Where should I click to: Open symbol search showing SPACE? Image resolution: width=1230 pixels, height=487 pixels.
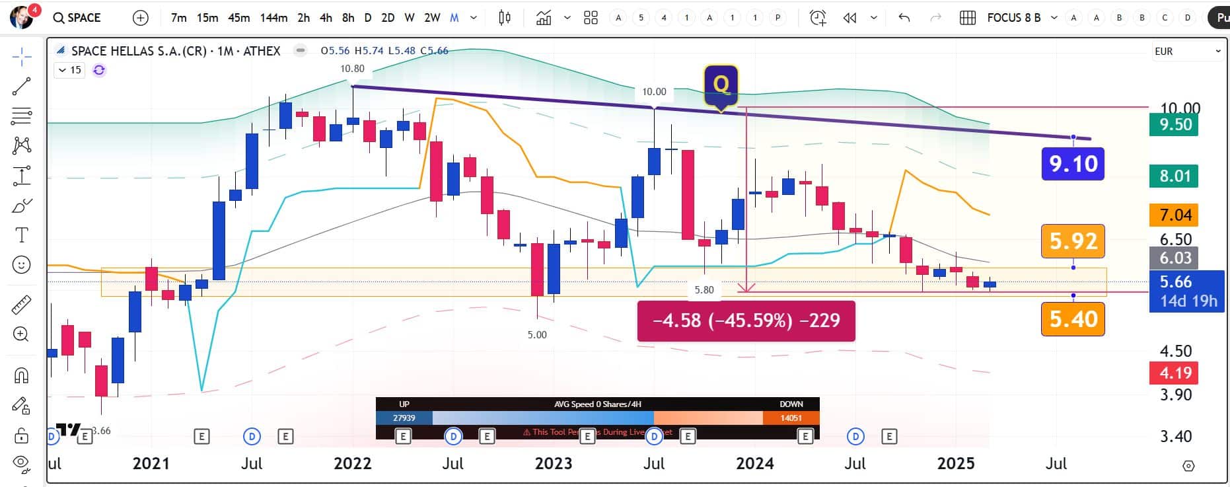click(78, 18)
